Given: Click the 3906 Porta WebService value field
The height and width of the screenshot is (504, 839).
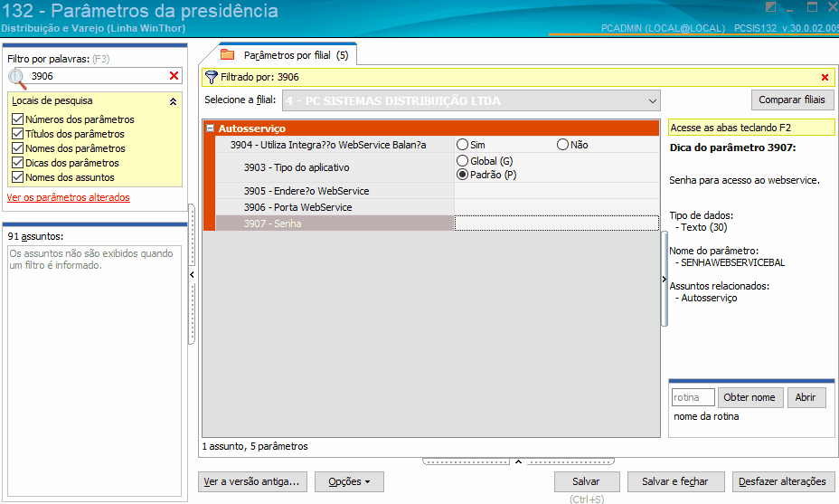Looking at the screenshot, I should click(x=557, y=207).
